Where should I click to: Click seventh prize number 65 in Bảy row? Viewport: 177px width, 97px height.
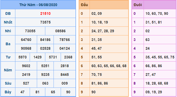[x=53, y=92]
